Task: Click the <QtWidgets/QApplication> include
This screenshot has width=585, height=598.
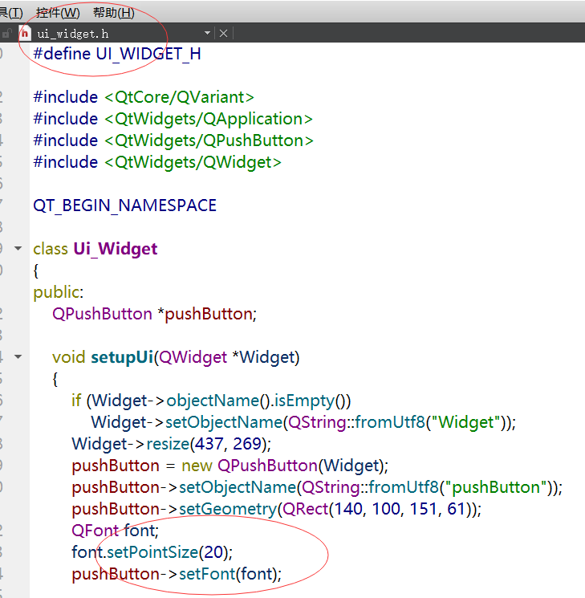Action: point(209,119)
